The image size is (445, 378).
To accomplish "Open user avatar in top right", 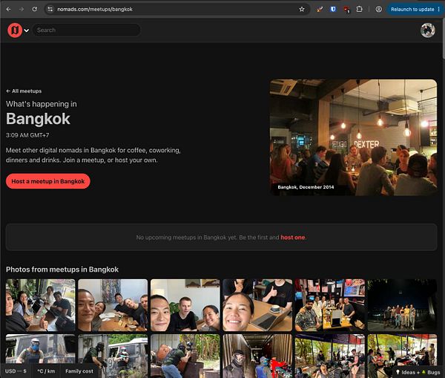I will pyautogui.click(x=428, y=30).
